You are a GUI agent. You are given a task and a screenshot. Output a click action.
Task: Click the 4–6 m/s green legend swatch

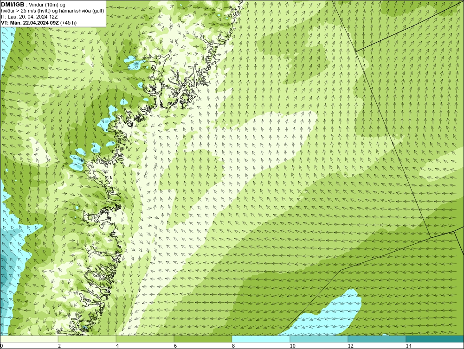pyautogui.click(x=145, y=339)
